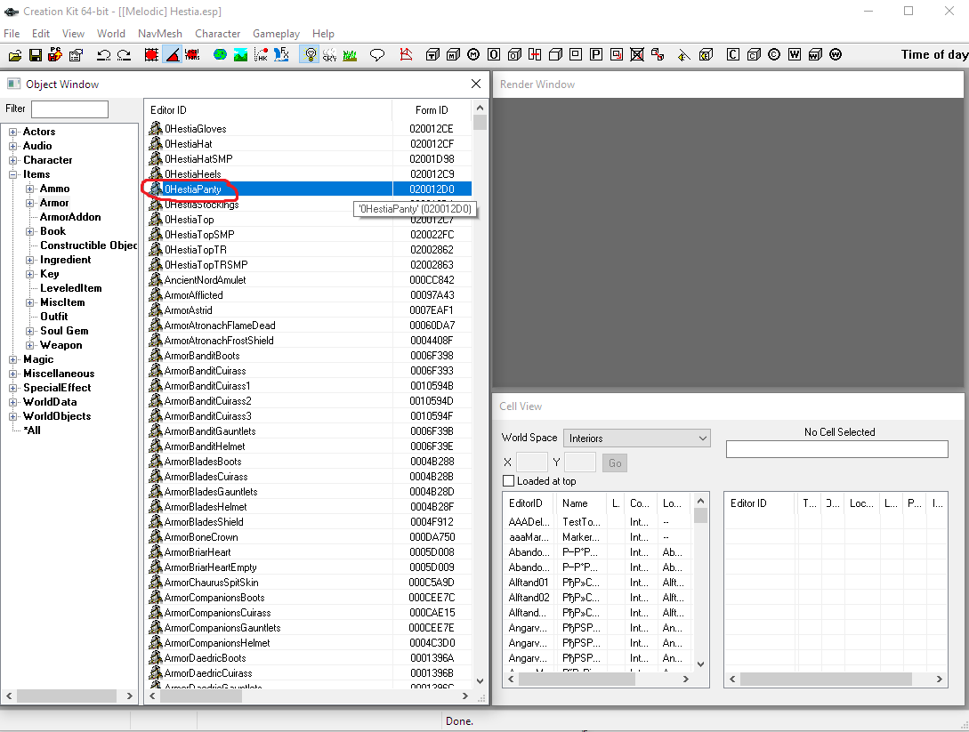Open the Gameplay menu
The width and height of the screenshot is (969, 732).
click(276, 34)
